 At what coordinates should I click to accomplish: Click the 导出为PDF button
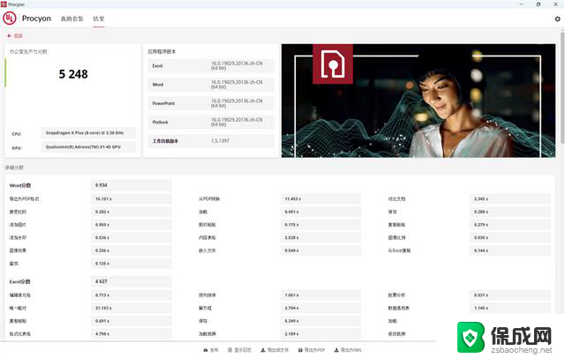tap(312, 350)
